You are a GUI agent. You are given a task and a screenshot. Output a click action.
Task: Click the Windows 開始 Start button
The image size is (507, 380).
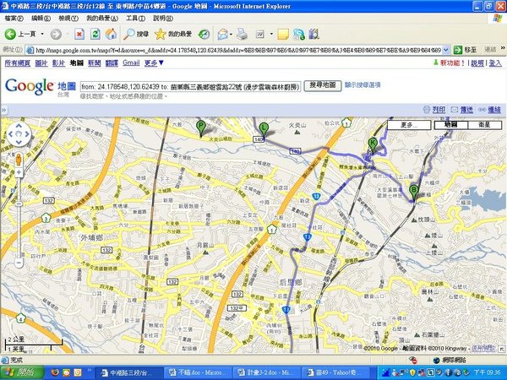[x=22, y=372]
